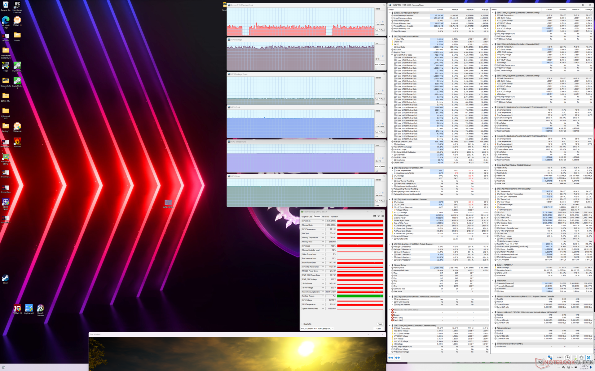Close HWiNFO sensors with blue X icon
Screen dimensions: 595x371
pyautogui.click(x=588, y=358)
